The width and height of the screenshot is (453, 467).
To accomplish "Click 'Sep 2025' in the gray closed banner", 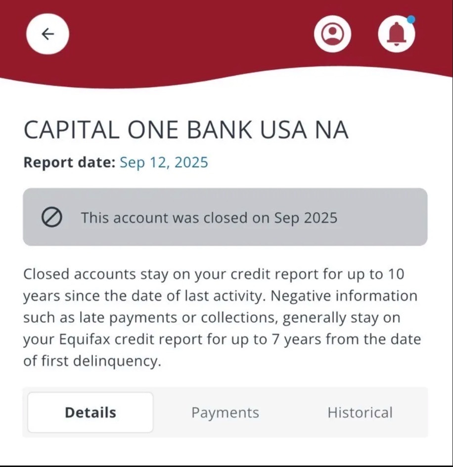I will [x=306, y=218].
